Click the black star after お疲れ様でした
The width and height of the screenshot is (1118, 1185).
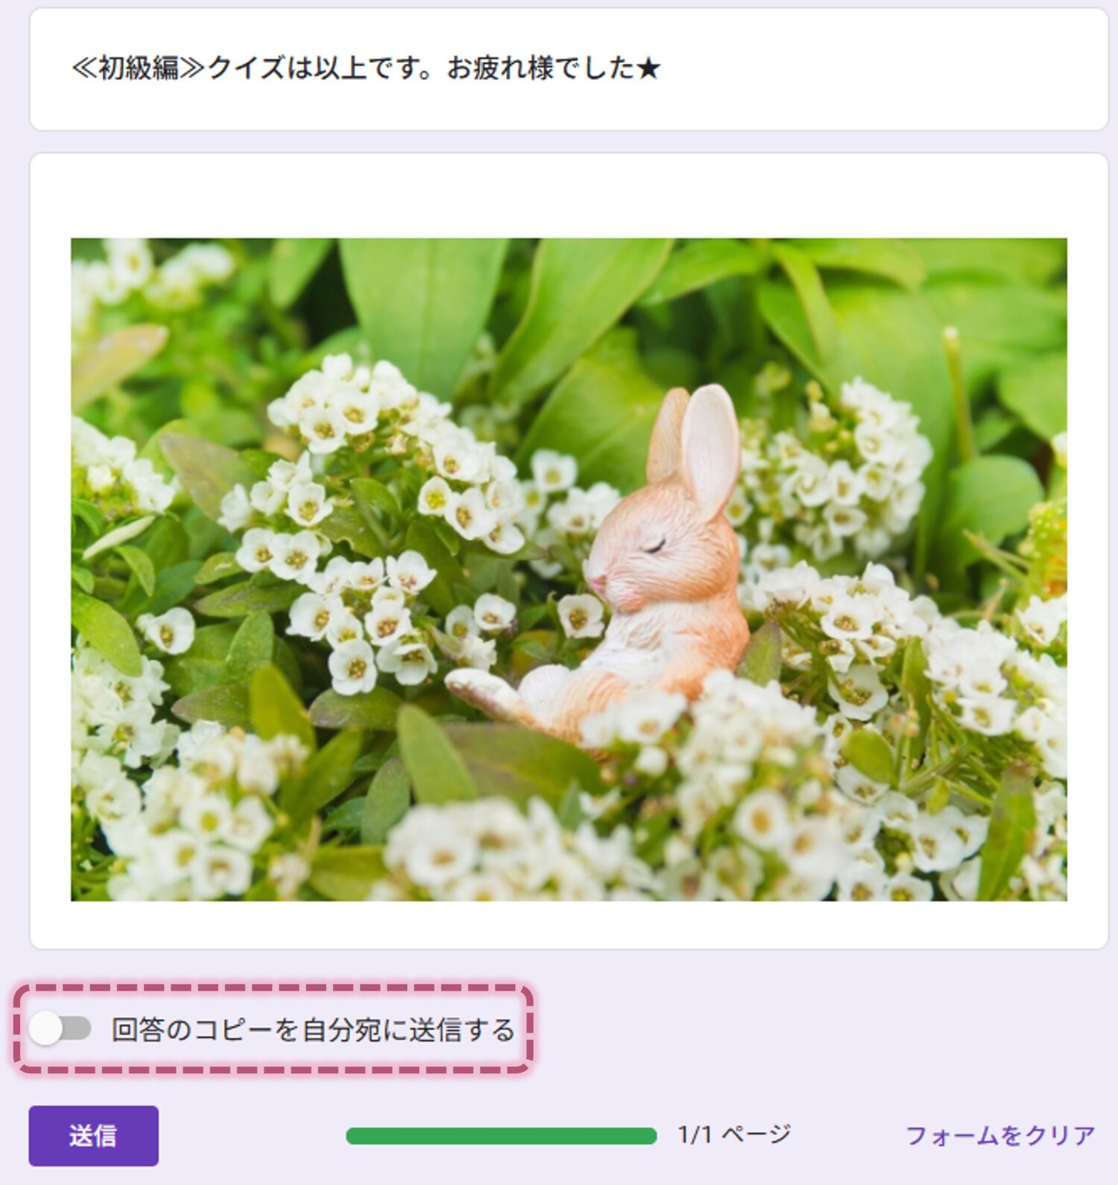tap(649, 69)
